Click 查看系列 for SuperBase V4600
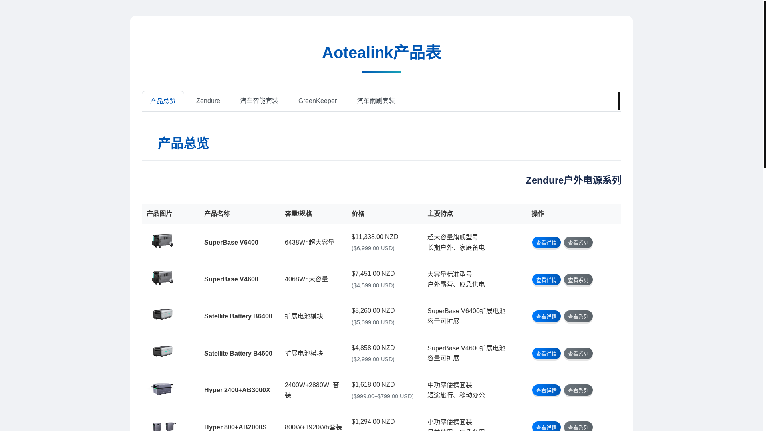The image size is (767, 431). 578,280
